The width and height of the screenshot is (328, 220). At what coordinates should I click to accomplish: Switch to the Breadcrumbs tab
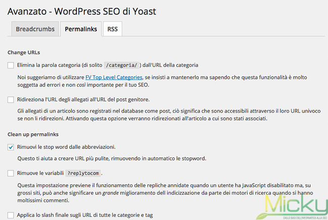(x=35, y=29)
